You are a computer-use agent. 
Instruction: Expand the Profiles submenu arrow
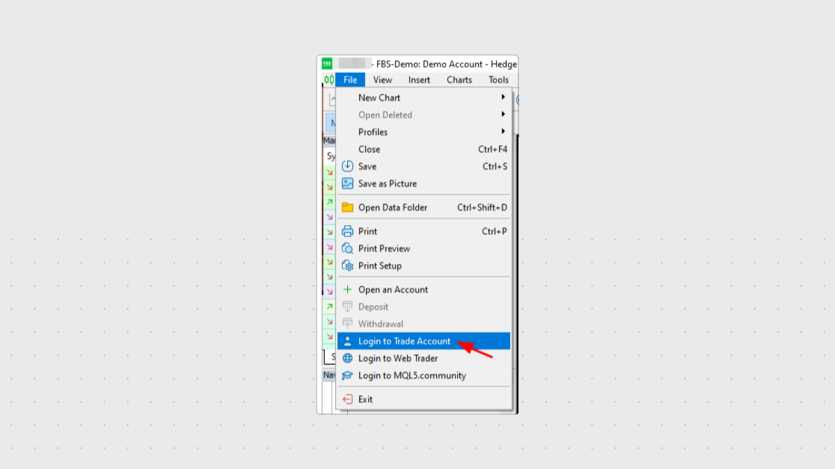502,132
